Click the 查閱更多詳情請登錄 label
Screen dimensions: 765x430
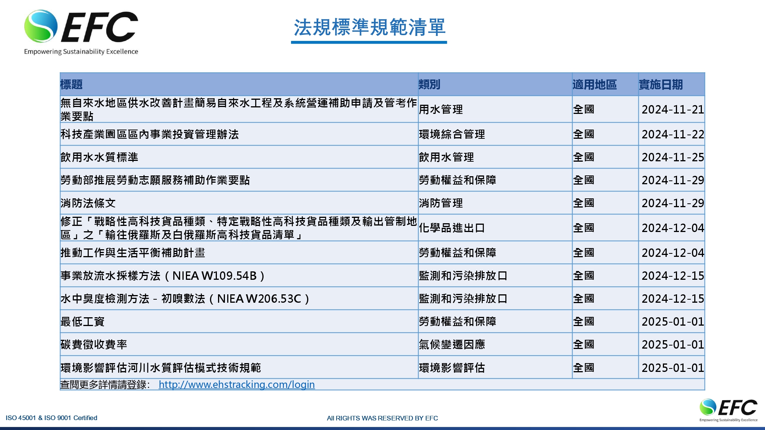[105, 385]
